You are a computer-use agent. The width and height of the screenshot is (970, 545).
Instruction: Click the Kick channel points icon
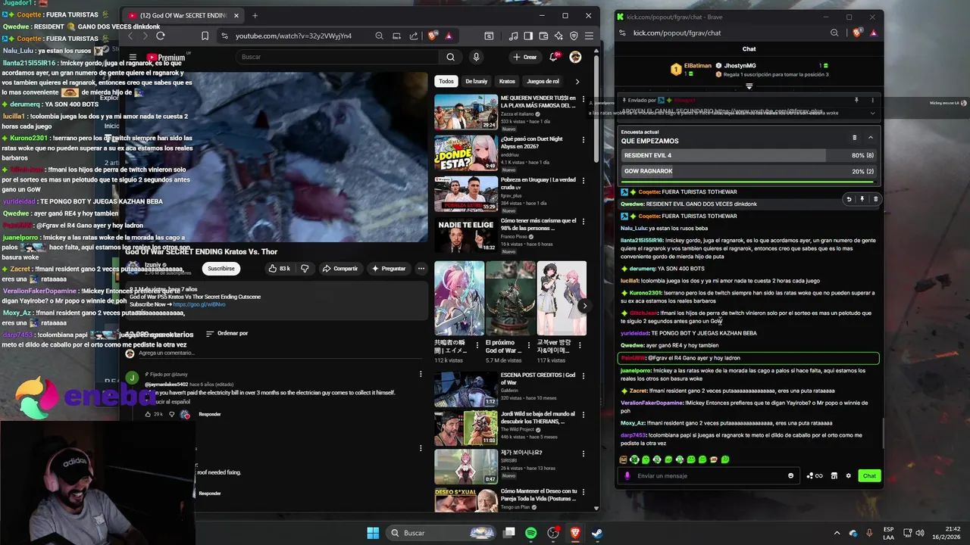coord(815,475)
